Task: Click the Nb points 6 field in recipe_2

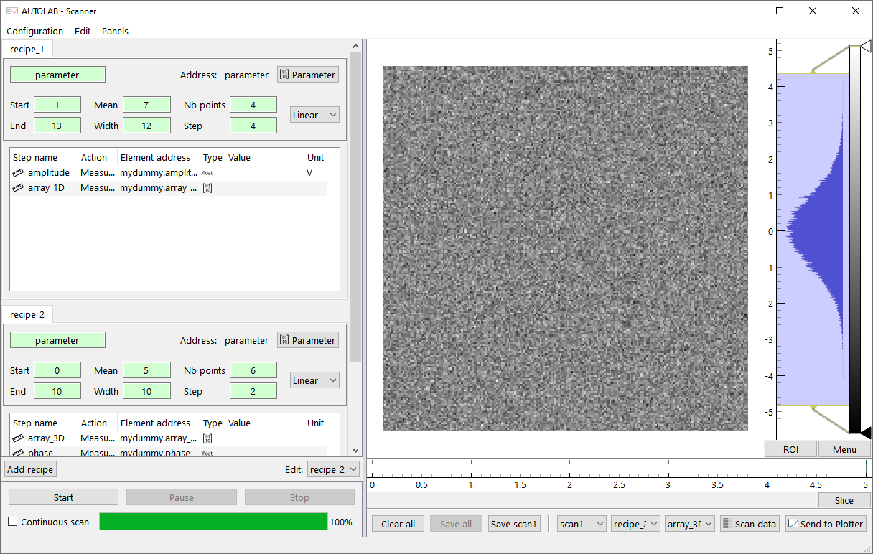Action: click(x=253, y=370)
